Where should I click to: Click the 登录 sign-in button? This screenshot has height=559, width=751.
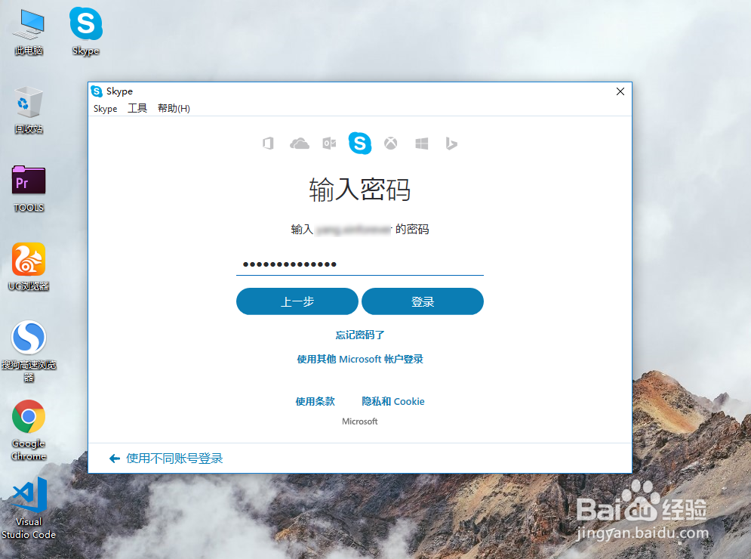coord(423,301)
